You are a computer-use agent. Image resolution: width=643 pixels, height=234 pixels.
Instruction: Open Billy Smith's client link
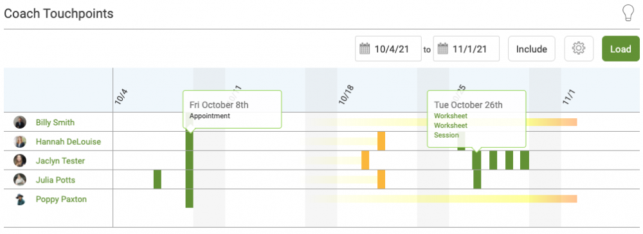click(x=55, y=122)
